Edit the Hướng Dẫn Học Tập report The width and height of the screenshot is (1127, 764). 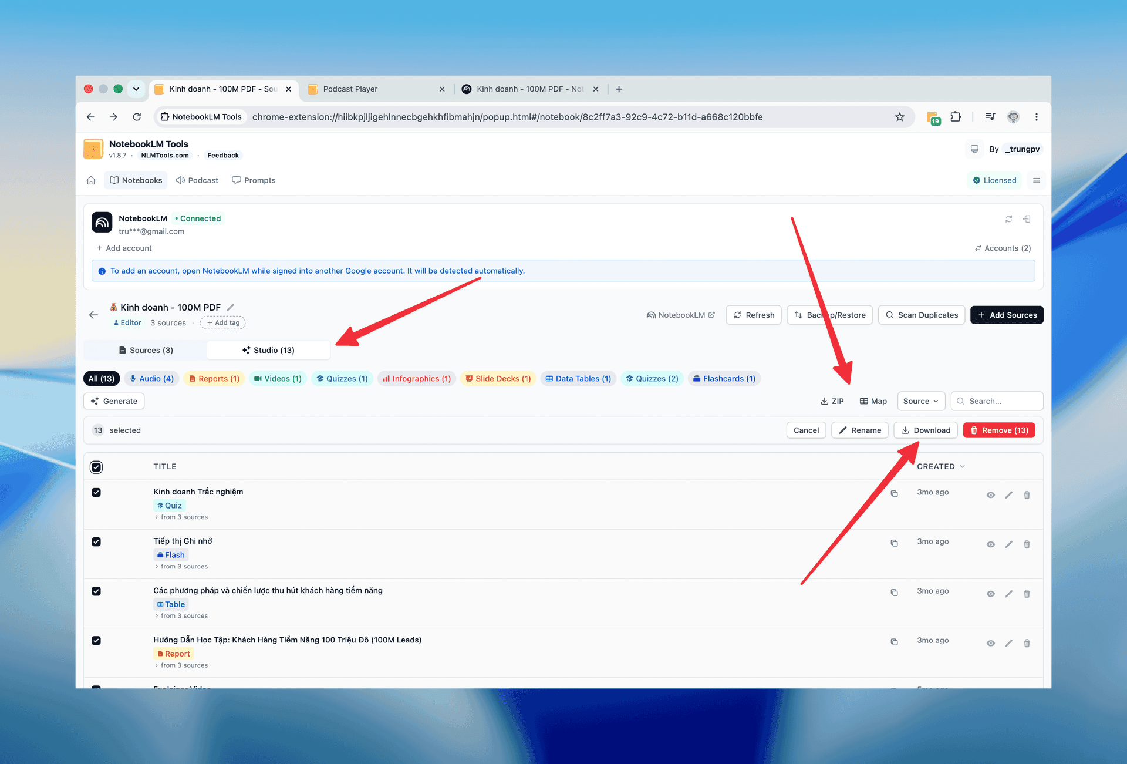[1008, 643]
